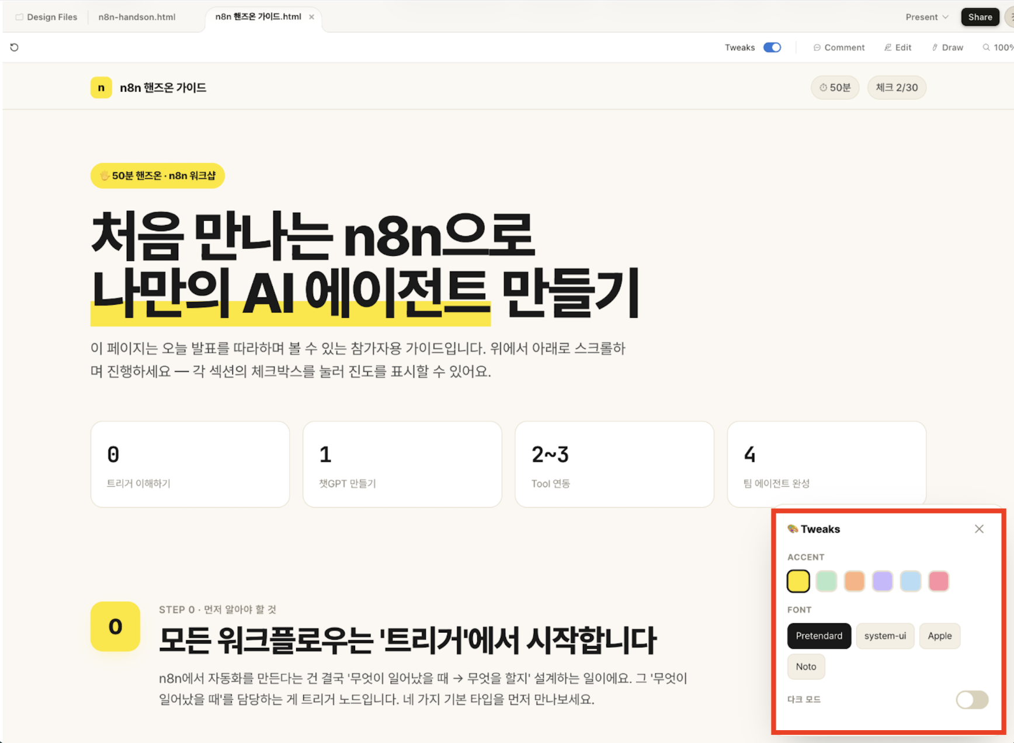Click the zoom magnifier icon

pos(986,47)
